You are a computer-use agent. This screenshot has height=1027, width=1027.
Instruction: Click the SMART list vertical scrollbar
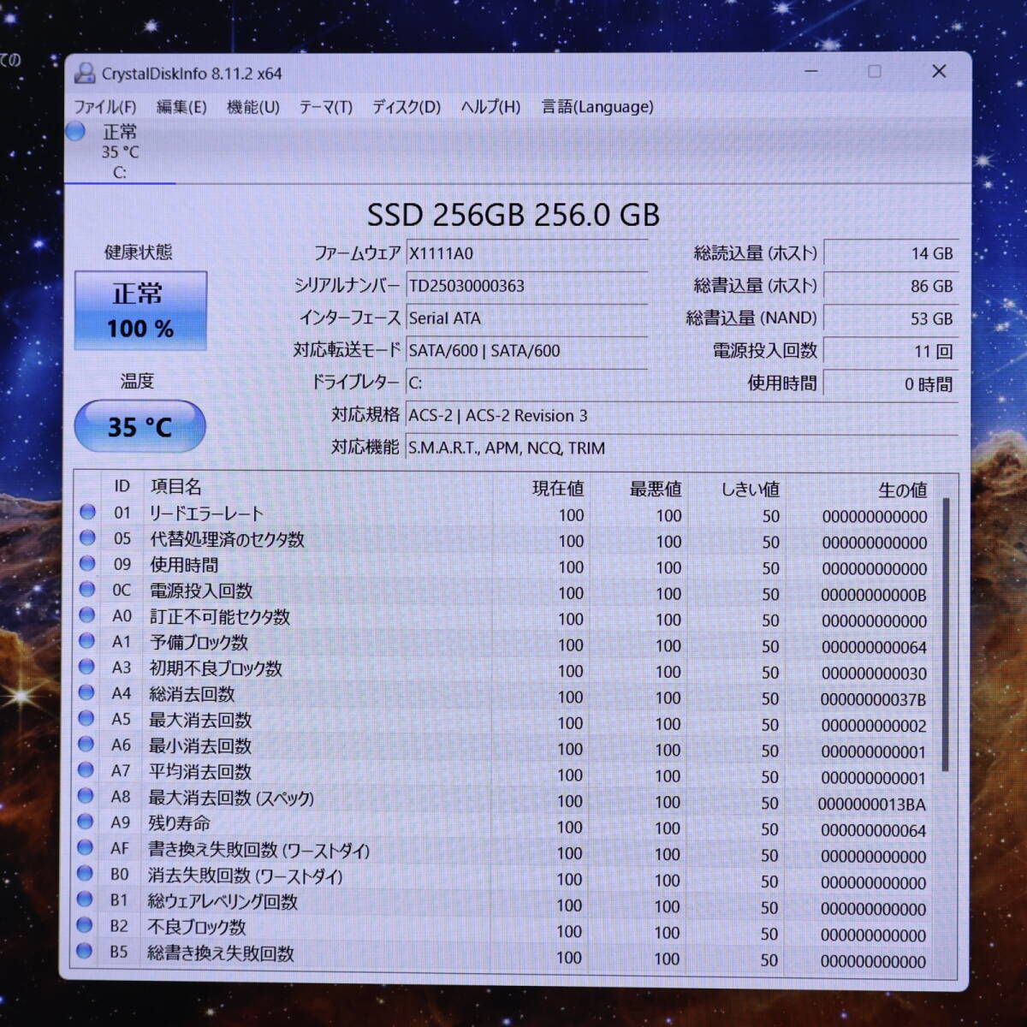(946, 635)
